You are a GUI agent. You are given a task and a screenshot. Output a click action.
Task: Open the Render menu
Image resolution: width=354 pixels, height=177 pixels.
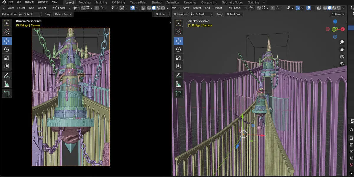pos(29,2)
